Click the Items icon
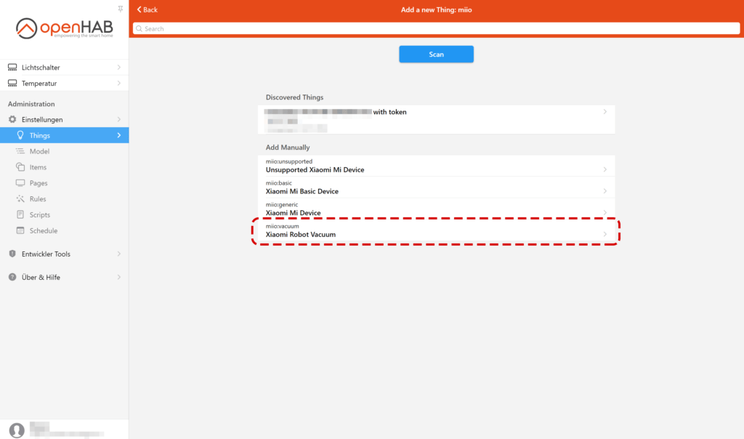 coord(20,167)
